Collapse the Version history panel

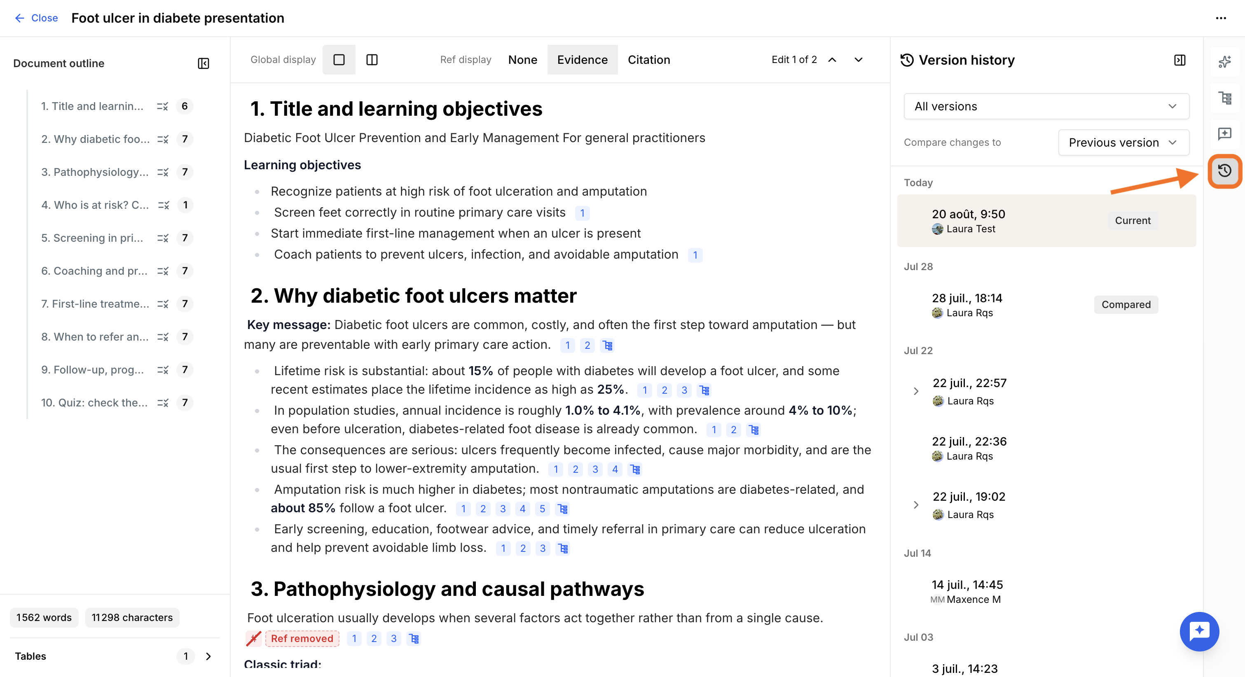pos(1180,60)
